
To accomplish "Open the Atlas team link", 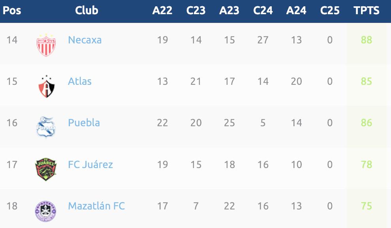I will (80, 81).
